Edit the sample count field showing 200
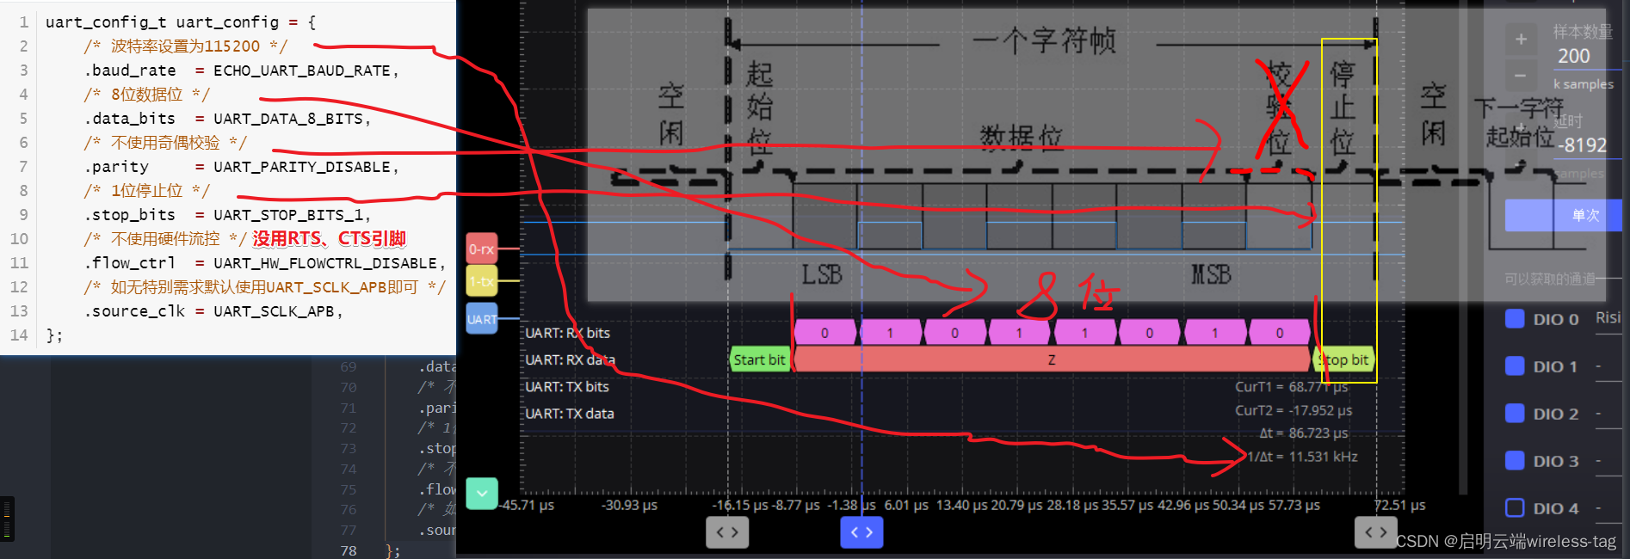Image resolution: width=1630 pixels, height=559 pixels. [1586, 56]
